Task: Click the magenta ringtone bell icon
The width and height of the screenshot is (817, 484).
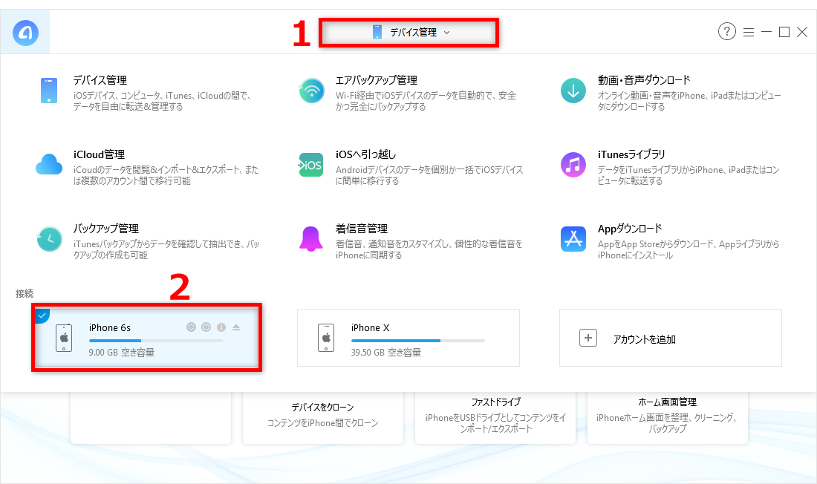Action: point(311,239)
